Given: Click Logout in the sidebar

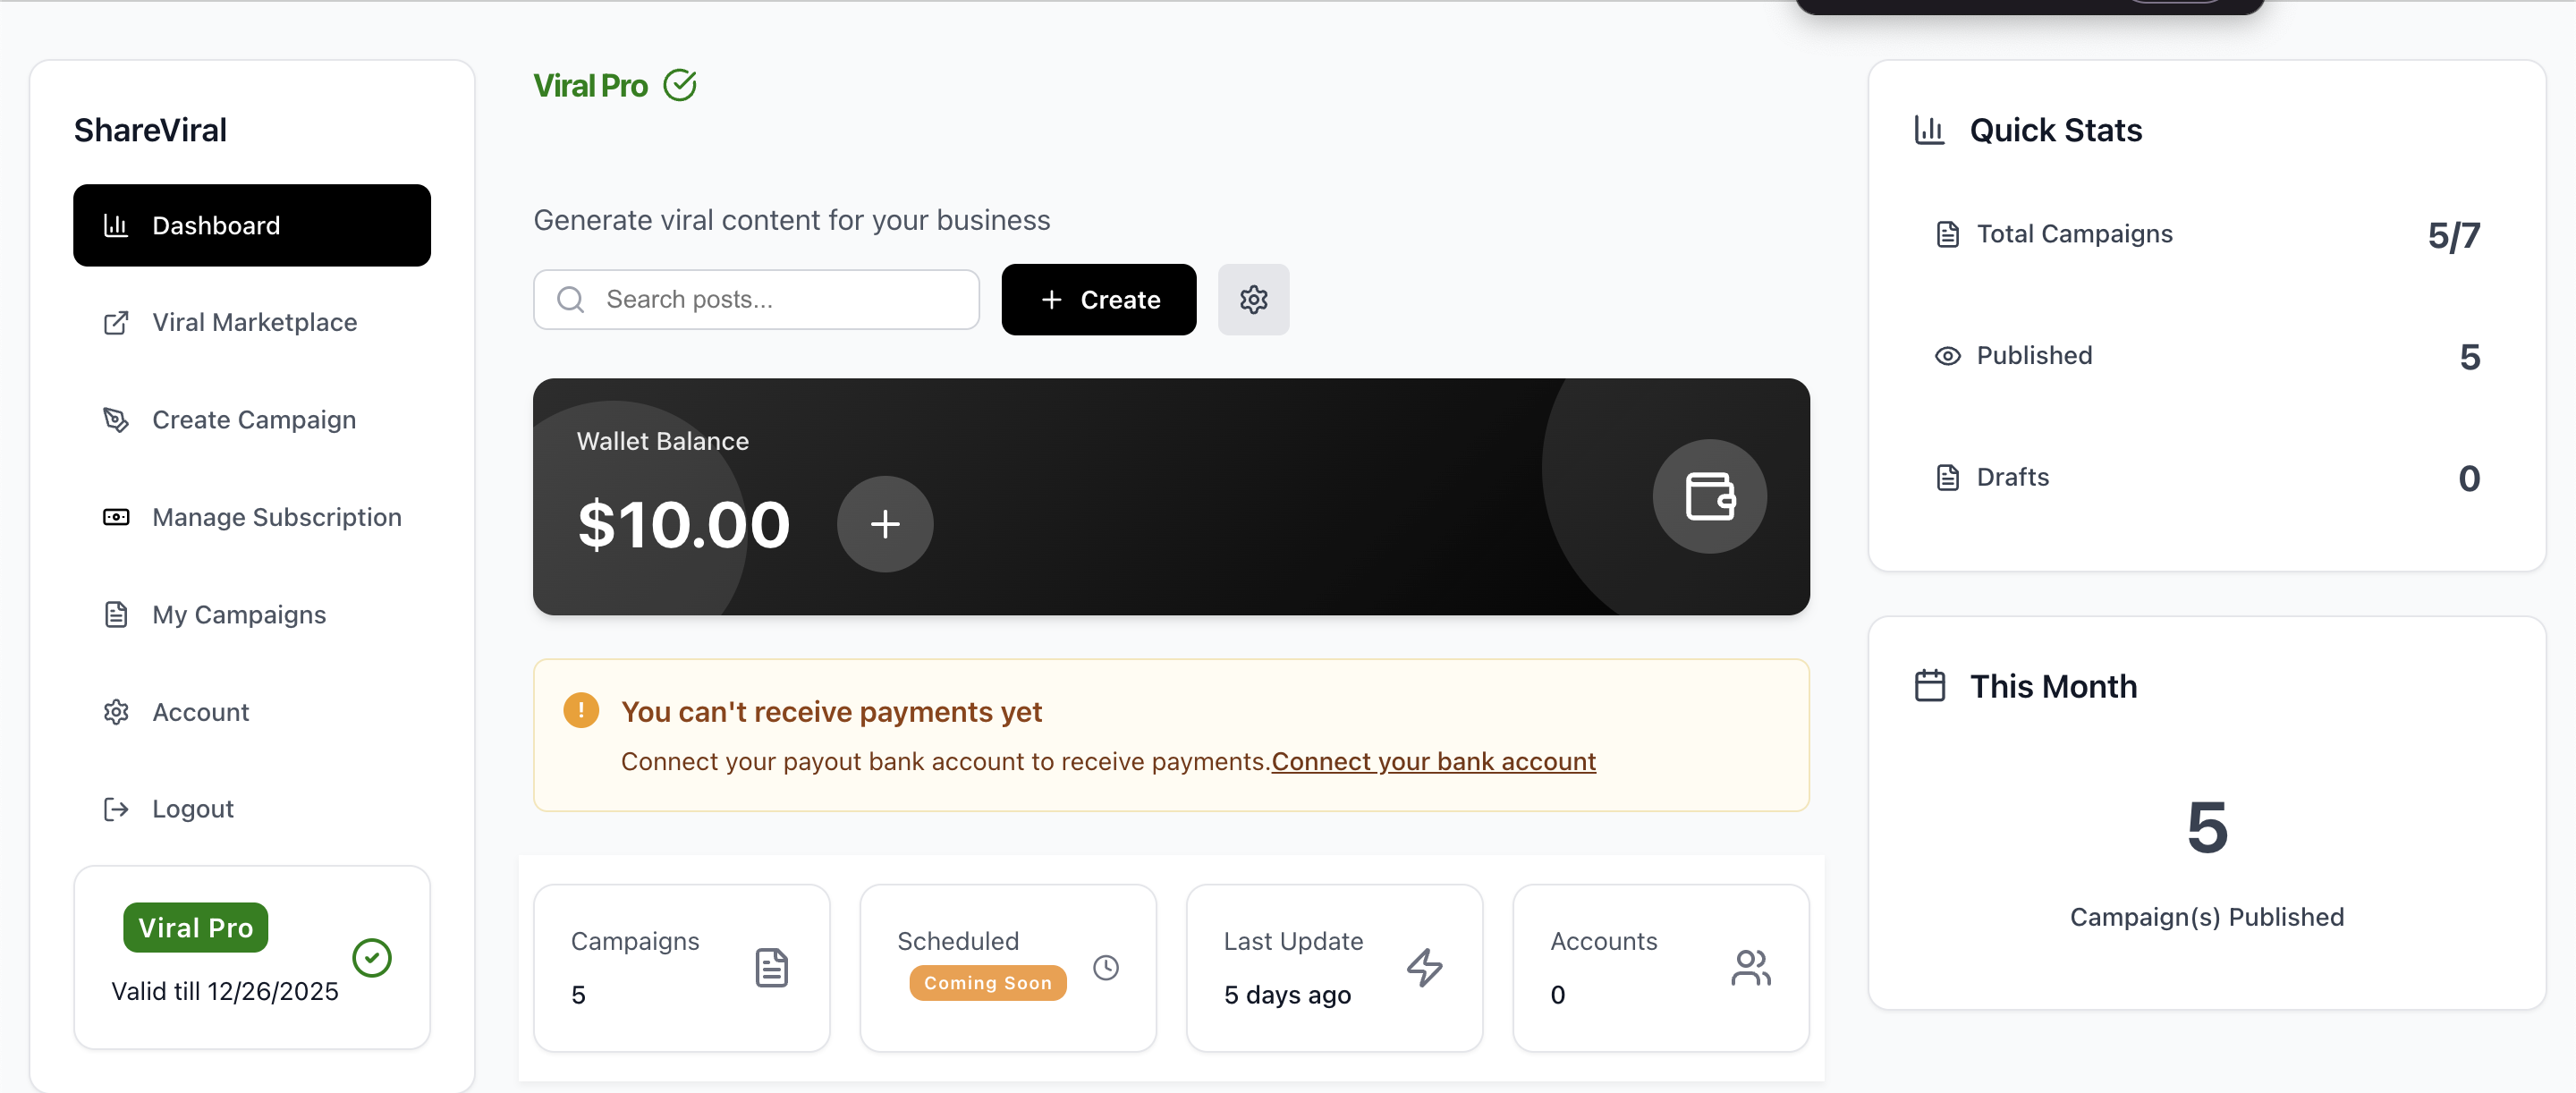Looking at the screenshot, I should point(192,808).
